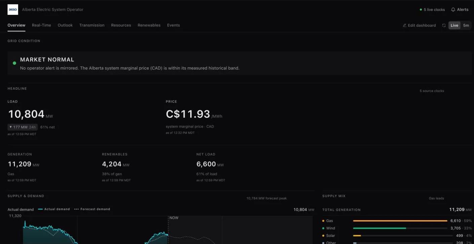Click the AESO logo
474x244 pixels.
[x=13, y=9]
